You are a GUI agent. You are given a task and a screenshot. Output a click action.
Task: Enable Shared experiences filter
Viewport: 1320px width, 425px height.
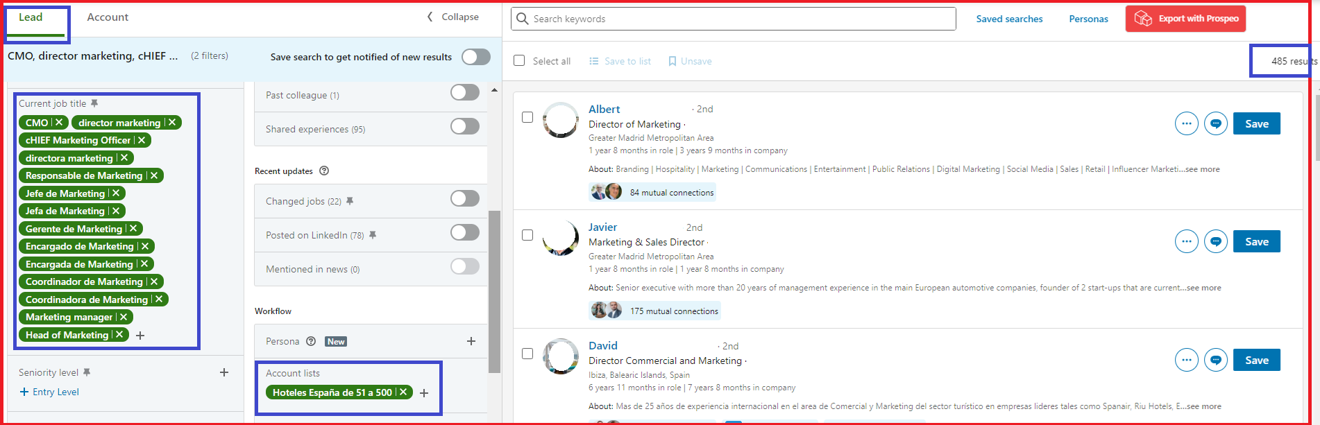465,126
